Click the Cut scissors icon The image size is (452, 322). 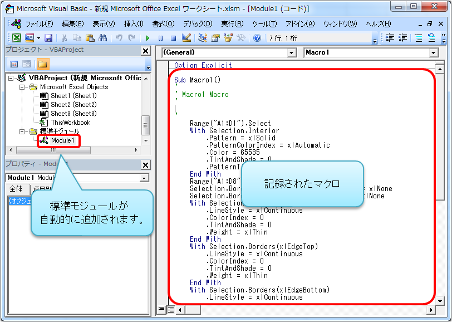[x=64, y=38]
